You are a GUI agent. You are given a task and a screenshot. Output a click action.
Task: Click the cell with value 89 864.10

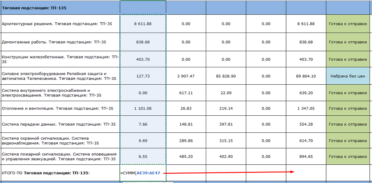[x=306, y=76]
